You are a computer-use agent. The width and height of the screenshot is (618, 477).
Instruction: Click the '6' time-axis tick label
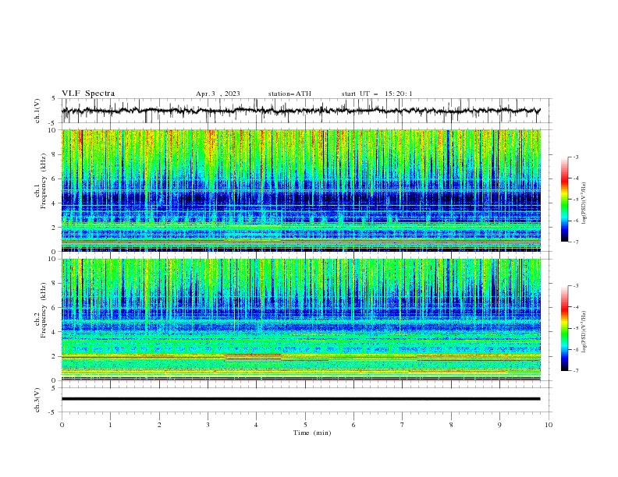coord(353,425)
